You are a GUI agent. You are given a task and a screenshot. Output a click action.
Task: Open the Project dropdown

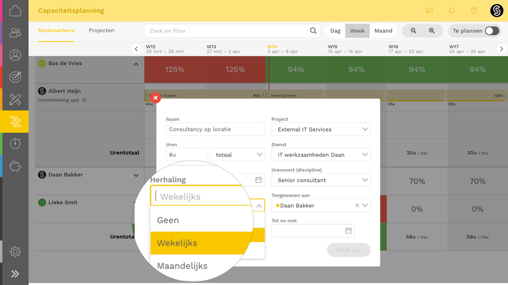(321, 129)
